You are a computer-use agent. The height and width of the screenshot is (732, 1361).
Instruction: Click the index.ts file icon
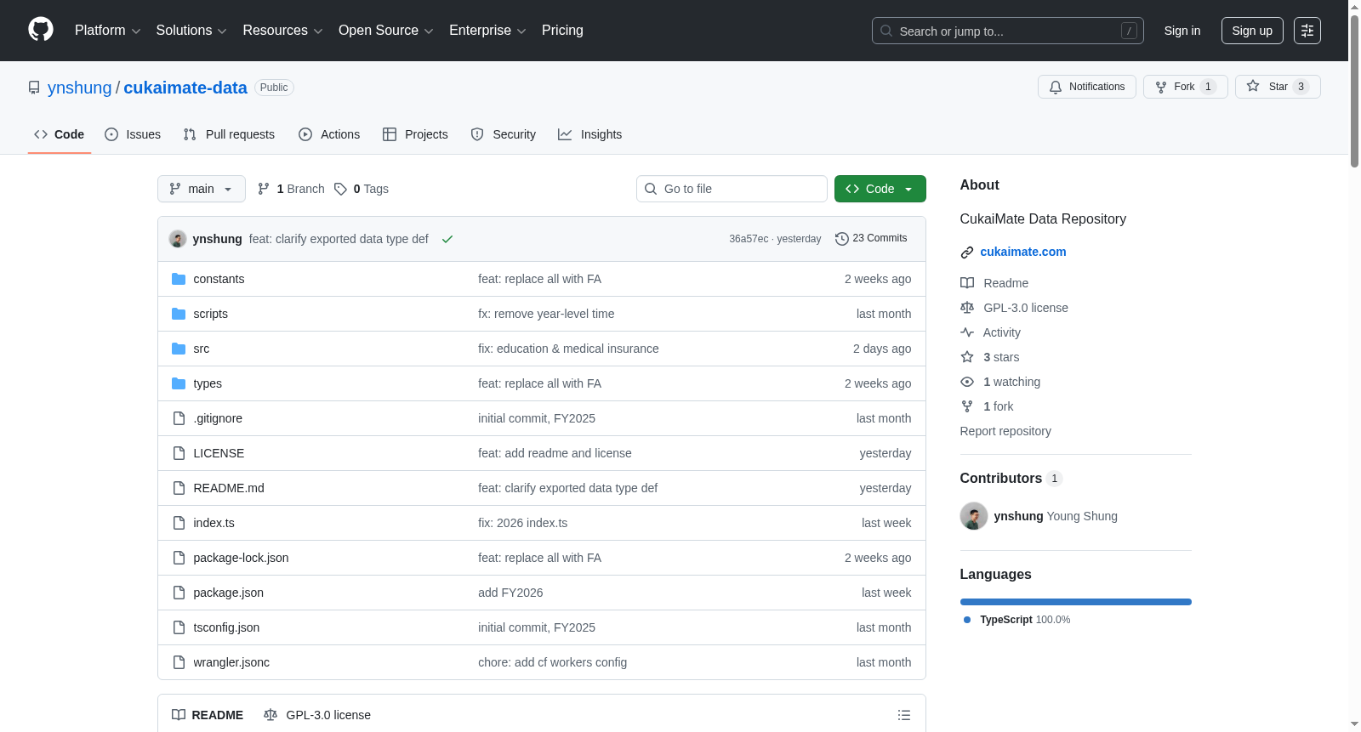(x=179, y=523)
